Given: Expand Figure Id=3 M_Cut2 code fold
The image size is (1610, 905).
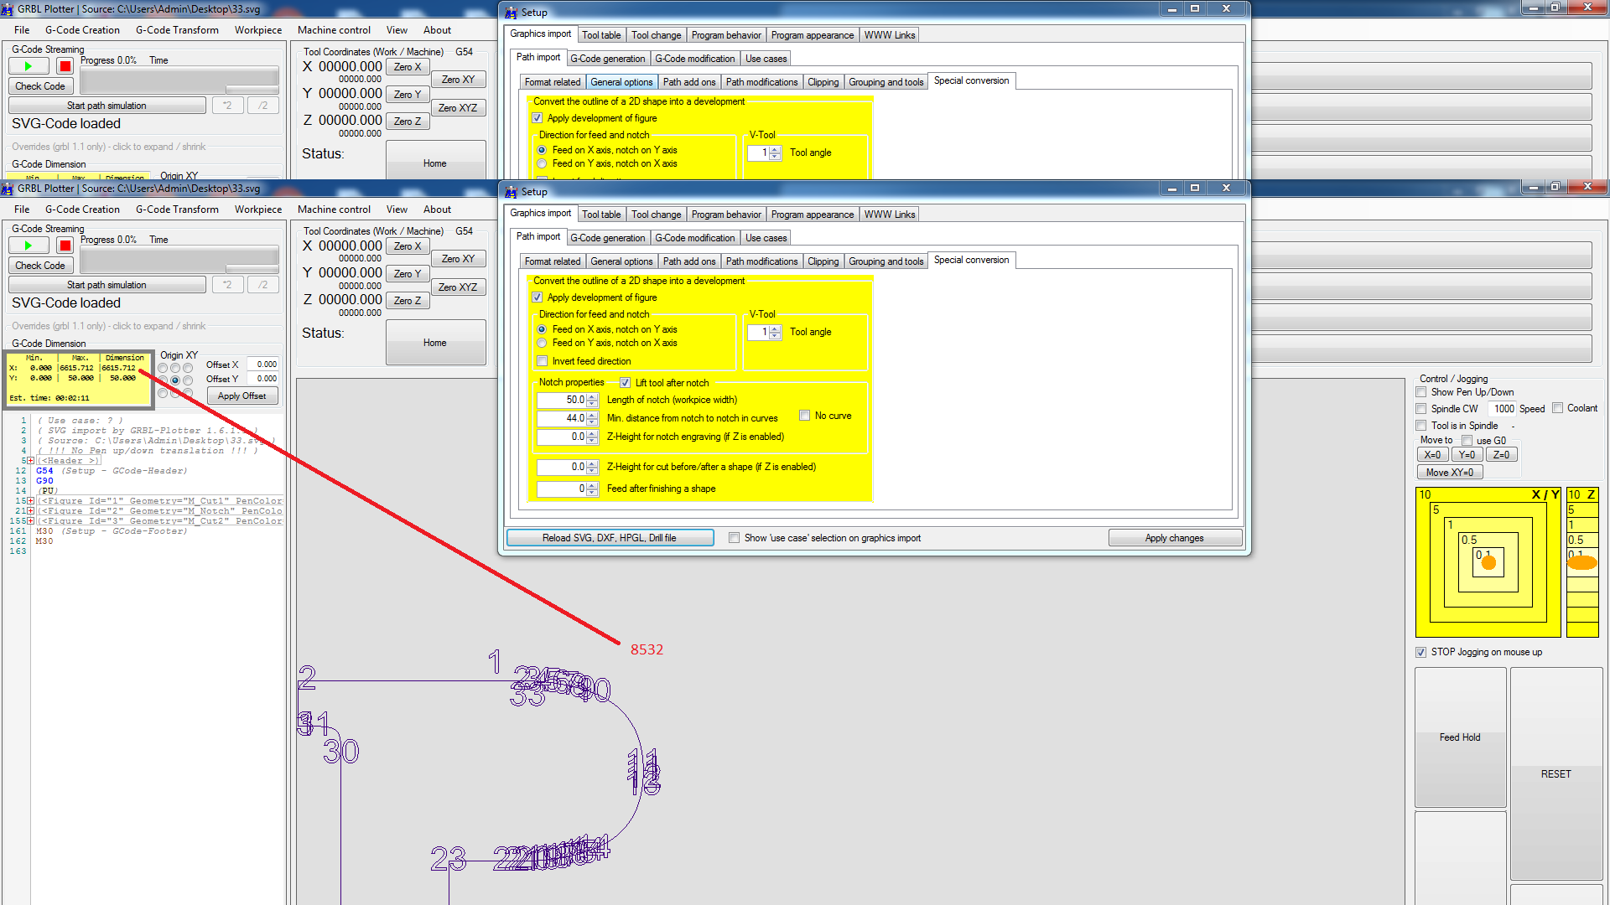Looking at the screenshot, I should [x=31, y=521].
